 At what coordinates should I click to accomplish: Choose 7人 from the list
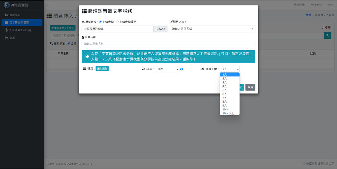coord(229,98)
